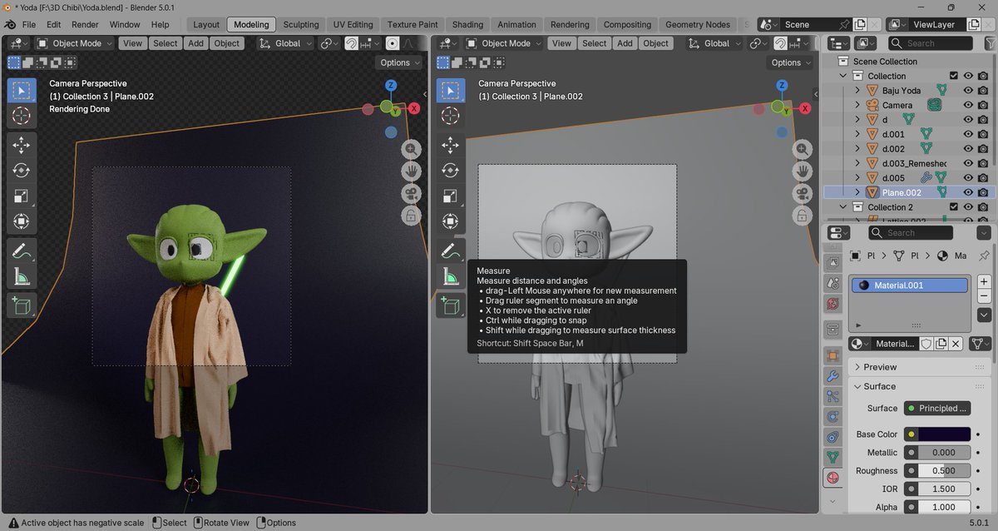
Task: Click the Base Color swatch
Action: click(944, 434)
